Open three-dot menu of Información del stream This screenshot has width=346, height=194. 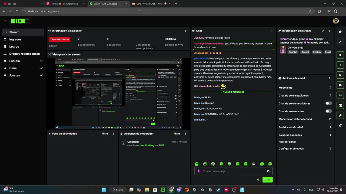click(329, 31)
